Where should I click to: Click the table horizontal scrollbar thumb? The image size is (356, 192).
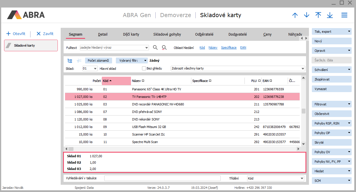[71, 149]
